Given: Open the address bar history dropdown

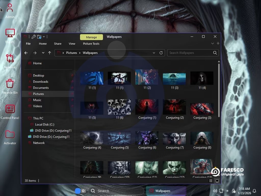Looking at the screenshot, I should [154, 53].
